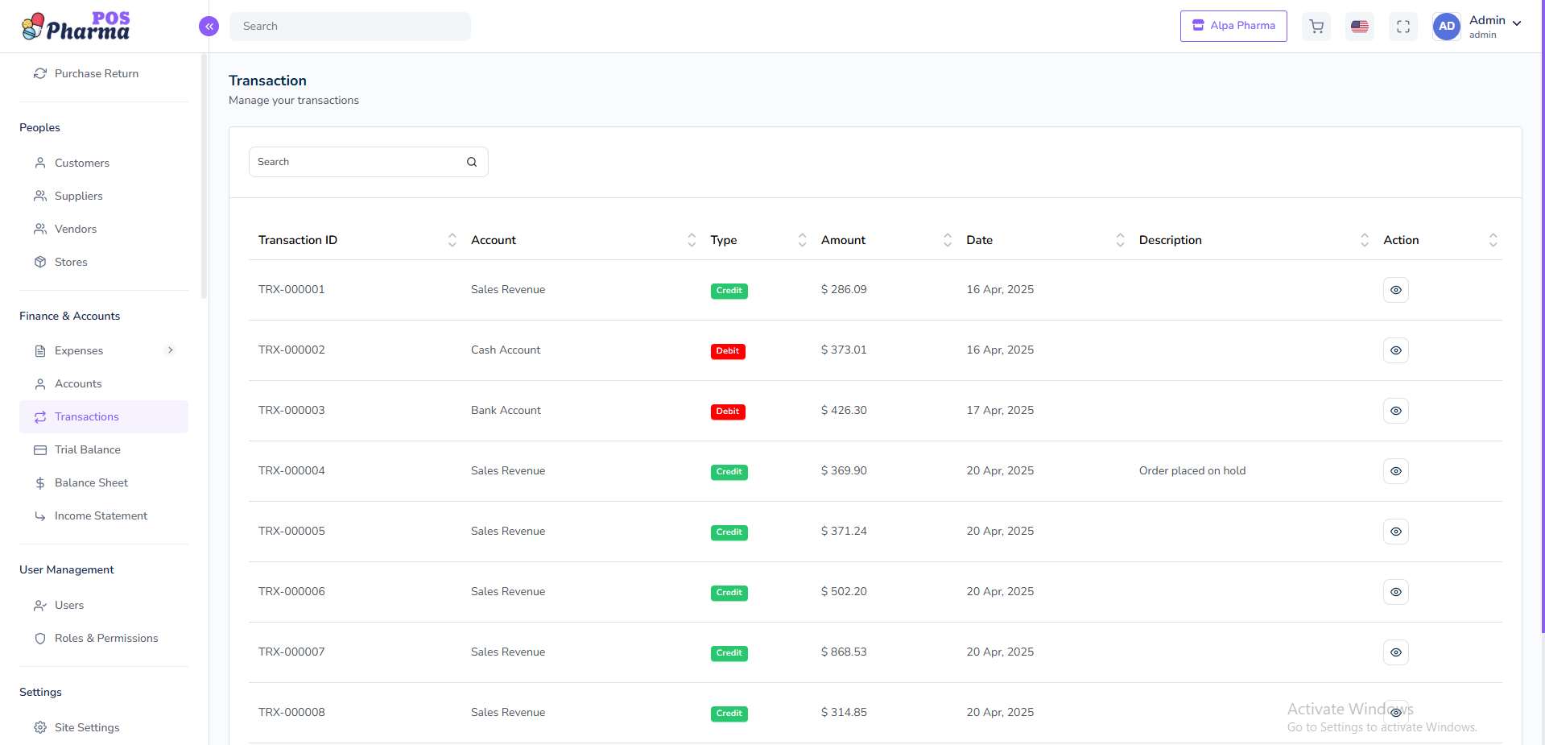Click the US flag language icon

tap(1360, 27)
